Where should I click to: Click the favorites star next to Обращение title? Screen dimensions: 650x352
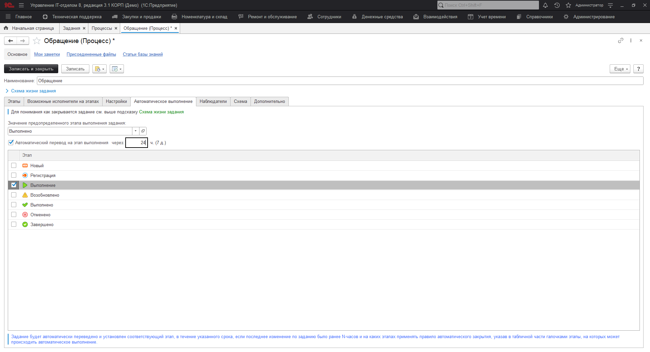pyautogui.click(x=37, y=41)
